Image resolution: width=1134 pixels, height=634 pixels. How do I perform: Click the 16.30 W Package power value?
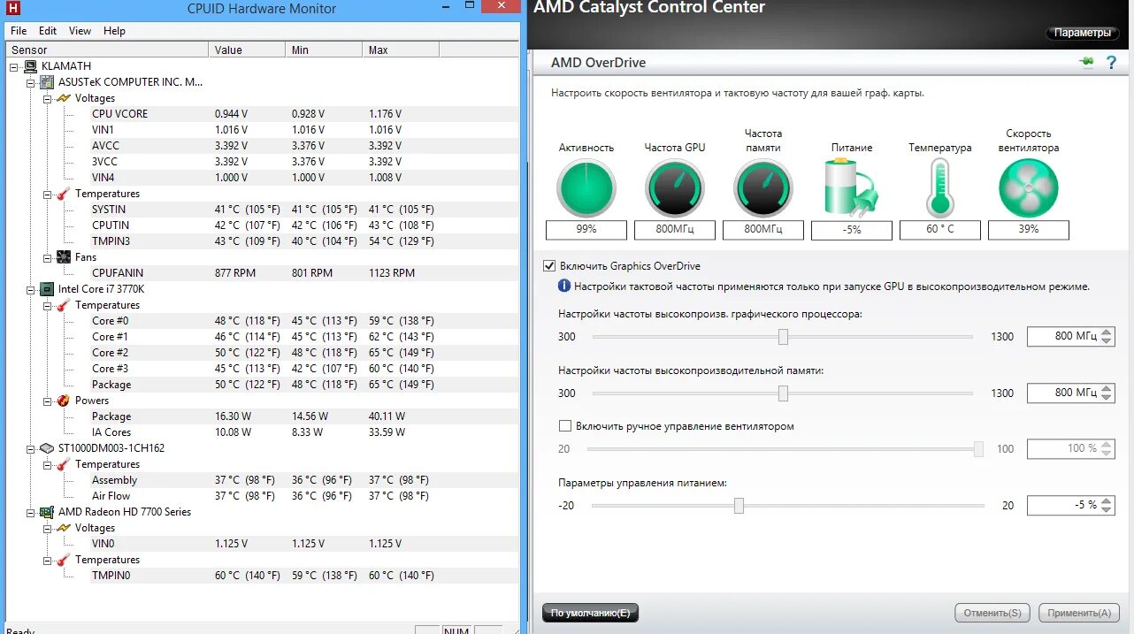tap(234, 416)
